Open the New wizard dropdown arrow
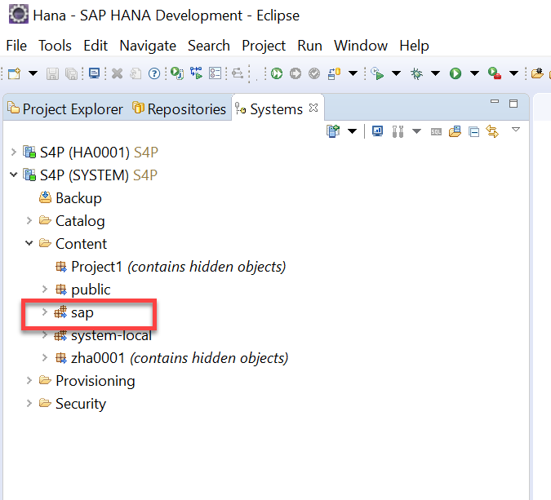Screen dimensions: 551x500 [33, 73]
